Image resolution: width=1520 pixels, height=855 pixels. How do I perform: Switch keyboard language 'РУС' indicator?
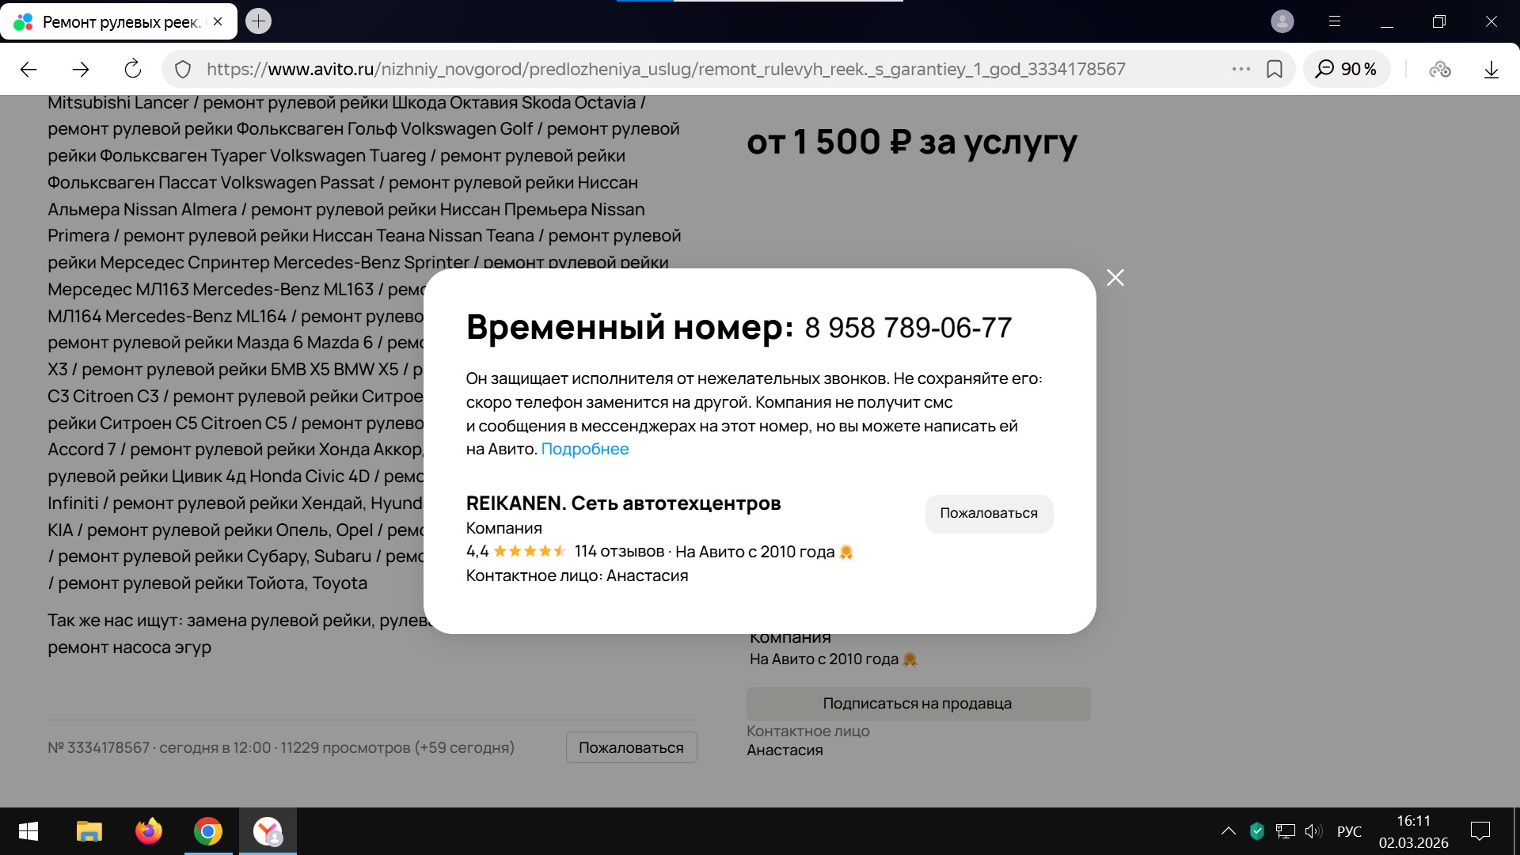coord(1349,831)
